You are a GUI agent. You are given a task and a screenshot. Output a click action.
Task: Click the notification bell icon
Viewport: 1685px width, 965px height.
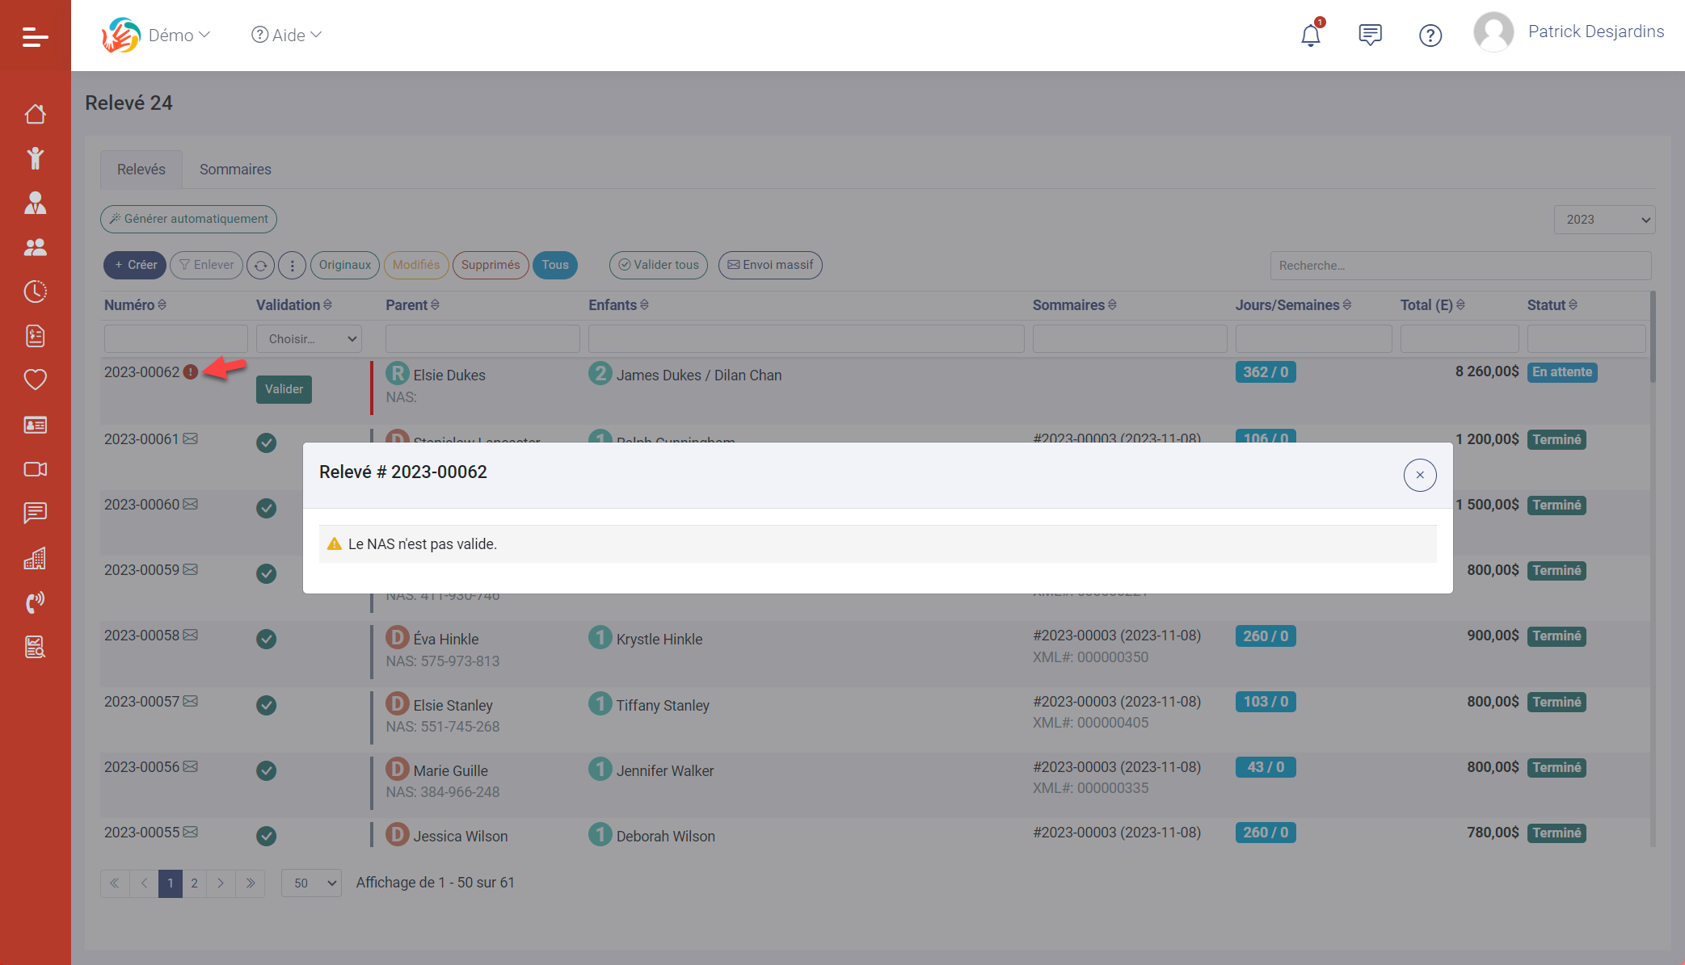[1310, 36]
